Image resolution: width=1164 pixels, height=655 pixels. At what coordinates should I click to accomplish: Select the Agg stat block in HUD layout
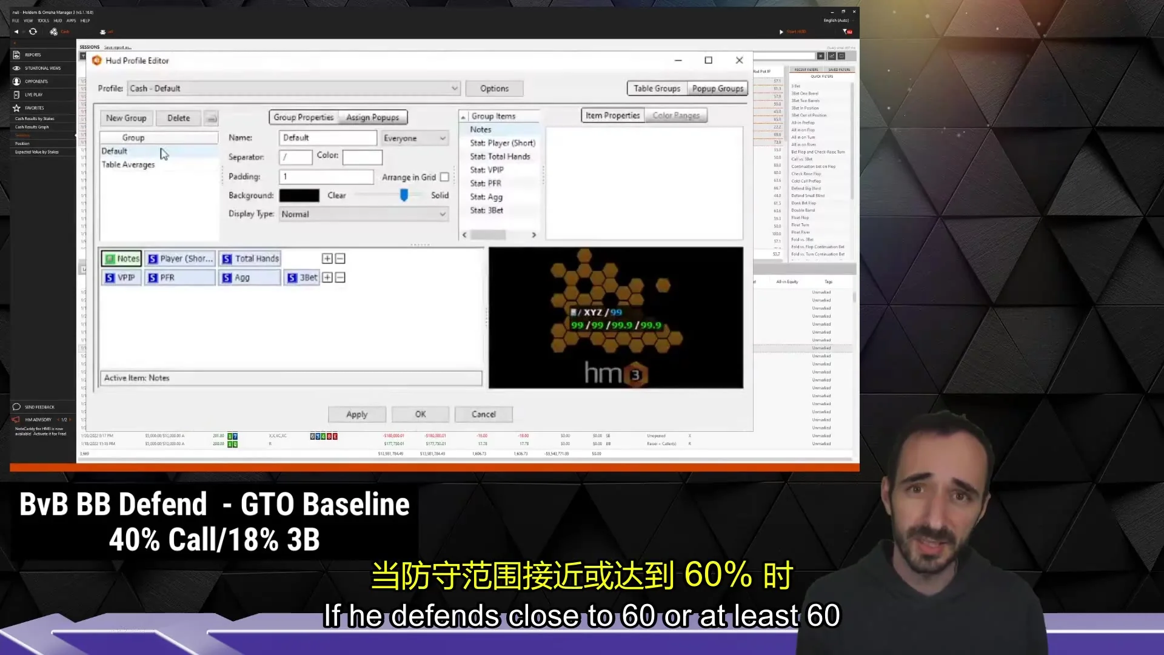[x=250, y=278]
